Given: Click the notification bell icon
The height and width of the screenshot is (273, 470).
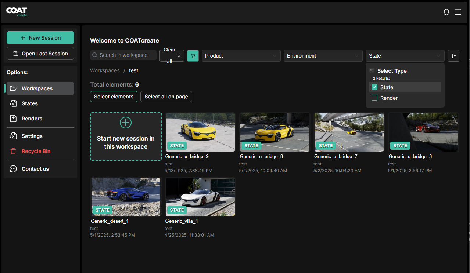Looking at the screenshot, I should tap(446, 12).
